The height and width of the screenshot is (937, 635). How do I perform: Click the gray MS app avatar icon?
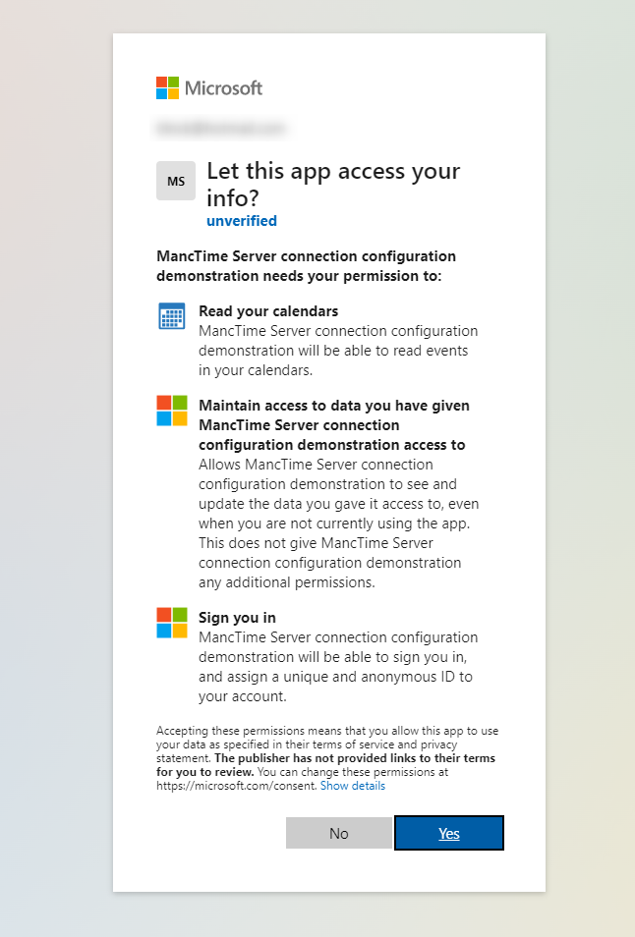(x=176, y=182)
